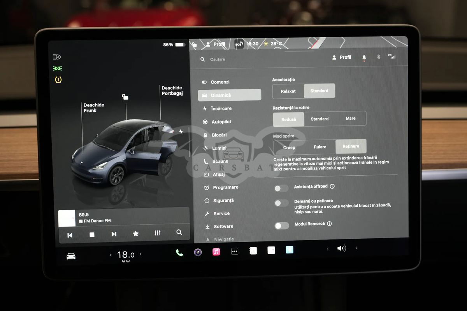Open the camera app in dock
This screenshot has height=311, width=467.
click(198, 252)
